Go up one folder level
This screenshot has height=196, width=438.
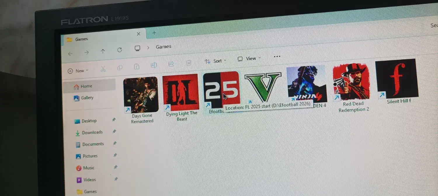tap(103, 51)
